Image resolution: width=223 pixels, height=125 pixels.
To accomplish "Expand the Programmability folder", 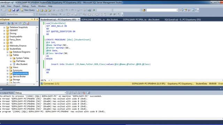I will (8, 74).
